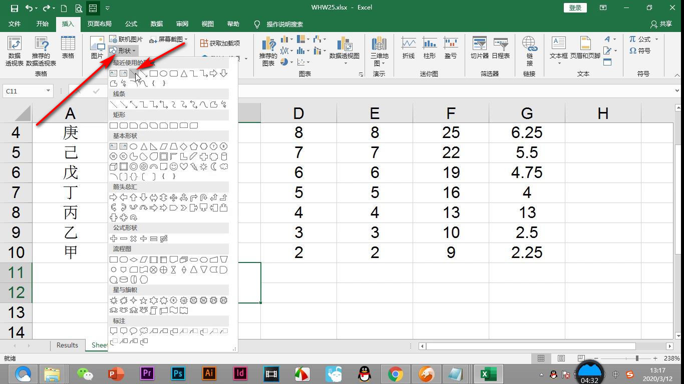Insert the heart shape
Screen dimensions: 684x384
(184, 166)
